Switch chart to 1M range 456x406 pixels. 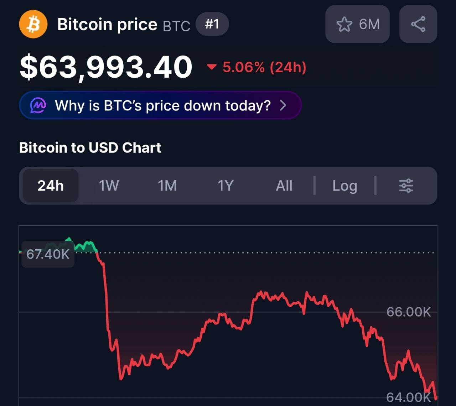point(167,186)
